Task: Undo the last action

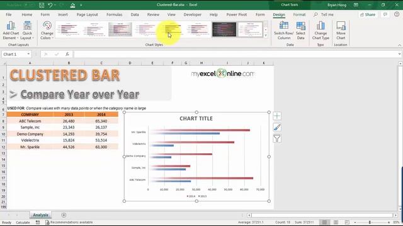Action: [x=50, y=5]
